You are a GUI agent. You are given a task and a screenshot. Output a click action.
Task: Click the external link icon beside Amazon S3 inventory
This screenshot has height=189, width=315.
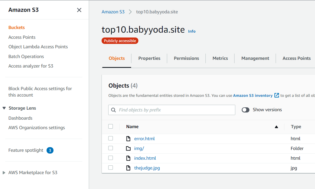click(x=277, y=95)
